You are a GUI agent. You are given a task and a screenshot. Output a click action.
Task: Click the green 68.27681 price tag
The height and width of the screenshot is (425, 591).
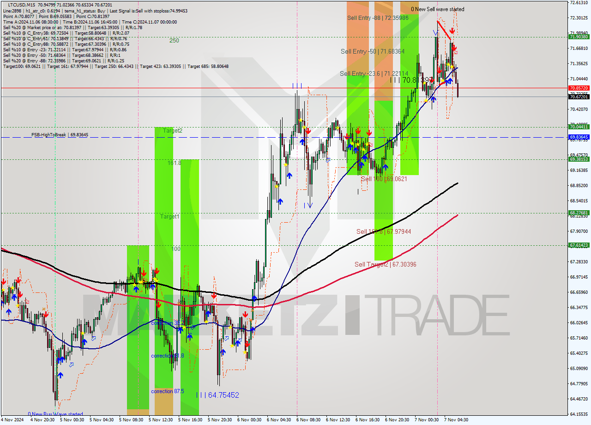tap(579, 213)
